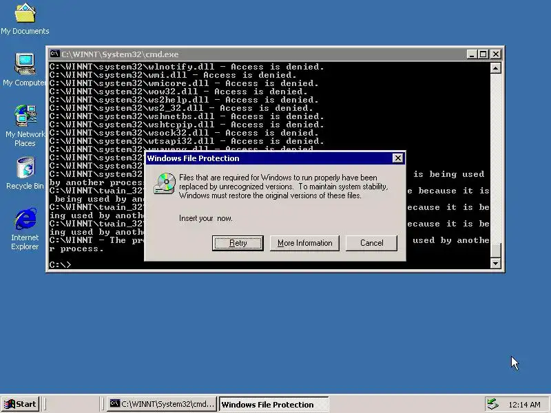Image resolution: width=551 pixels, height=413 pixels.
Task: Click the wsock32.dll access denied line
Action: click(x=184, y=133)
